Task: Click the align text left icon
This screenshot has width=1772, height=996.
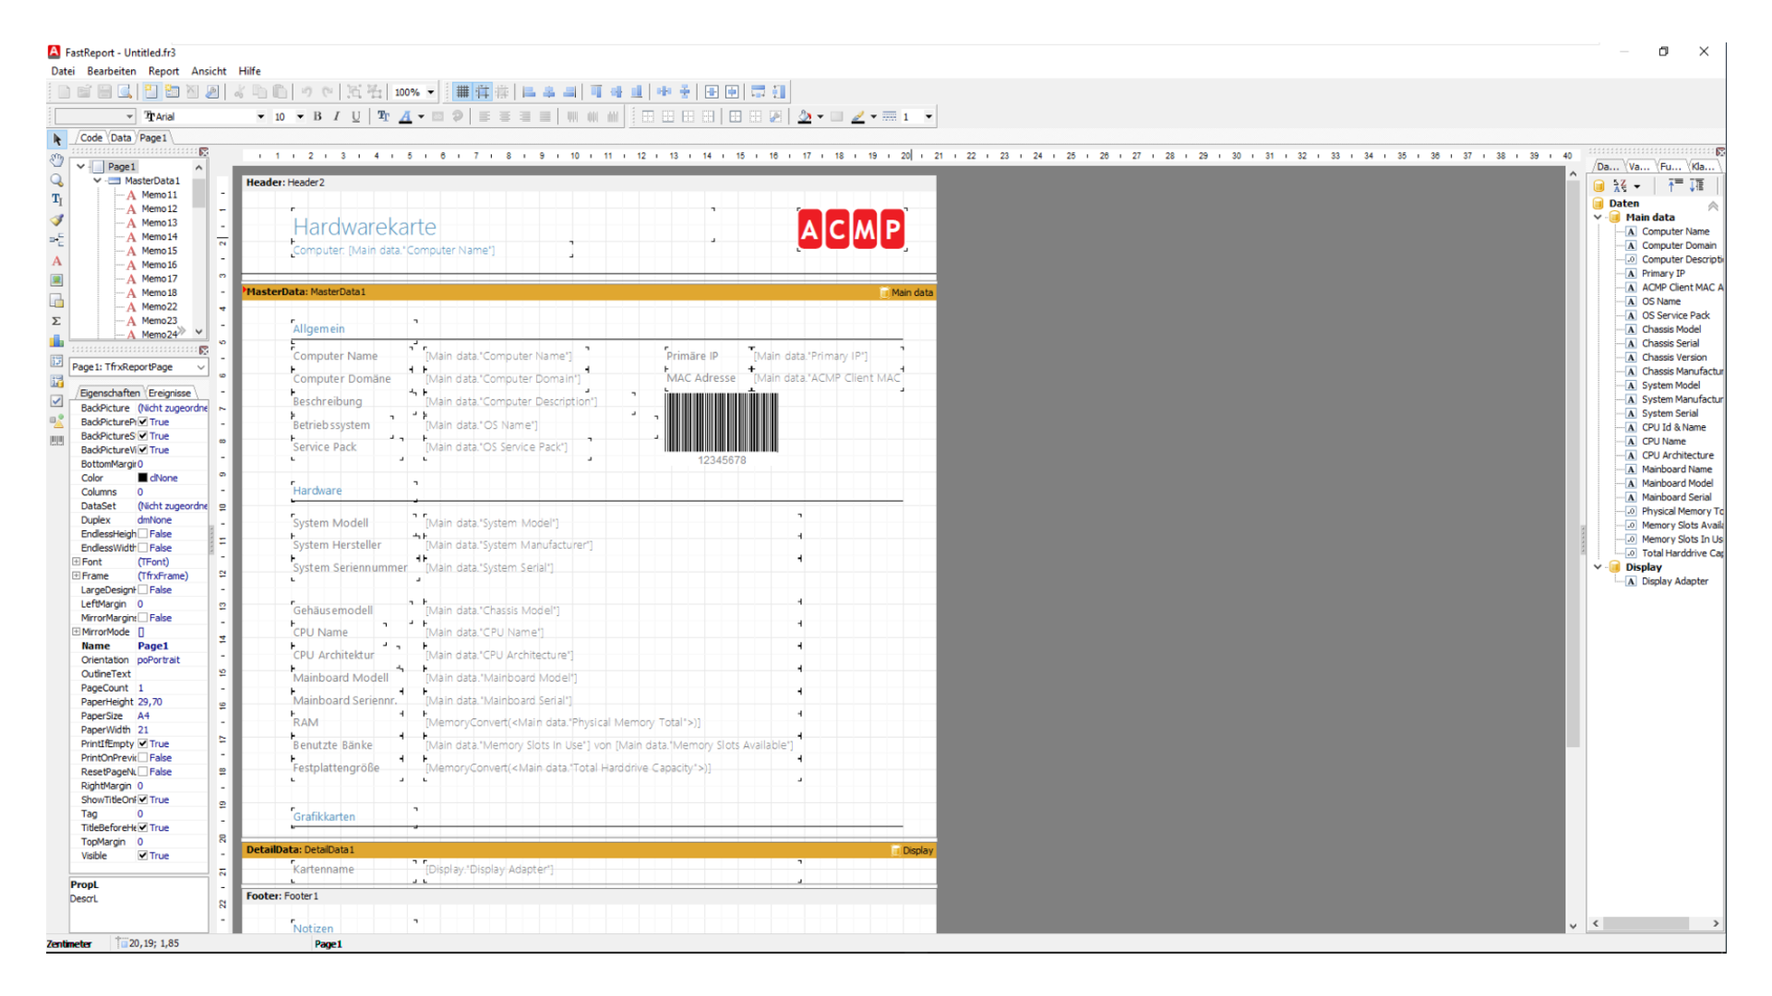Action: (x=484, y=116)
